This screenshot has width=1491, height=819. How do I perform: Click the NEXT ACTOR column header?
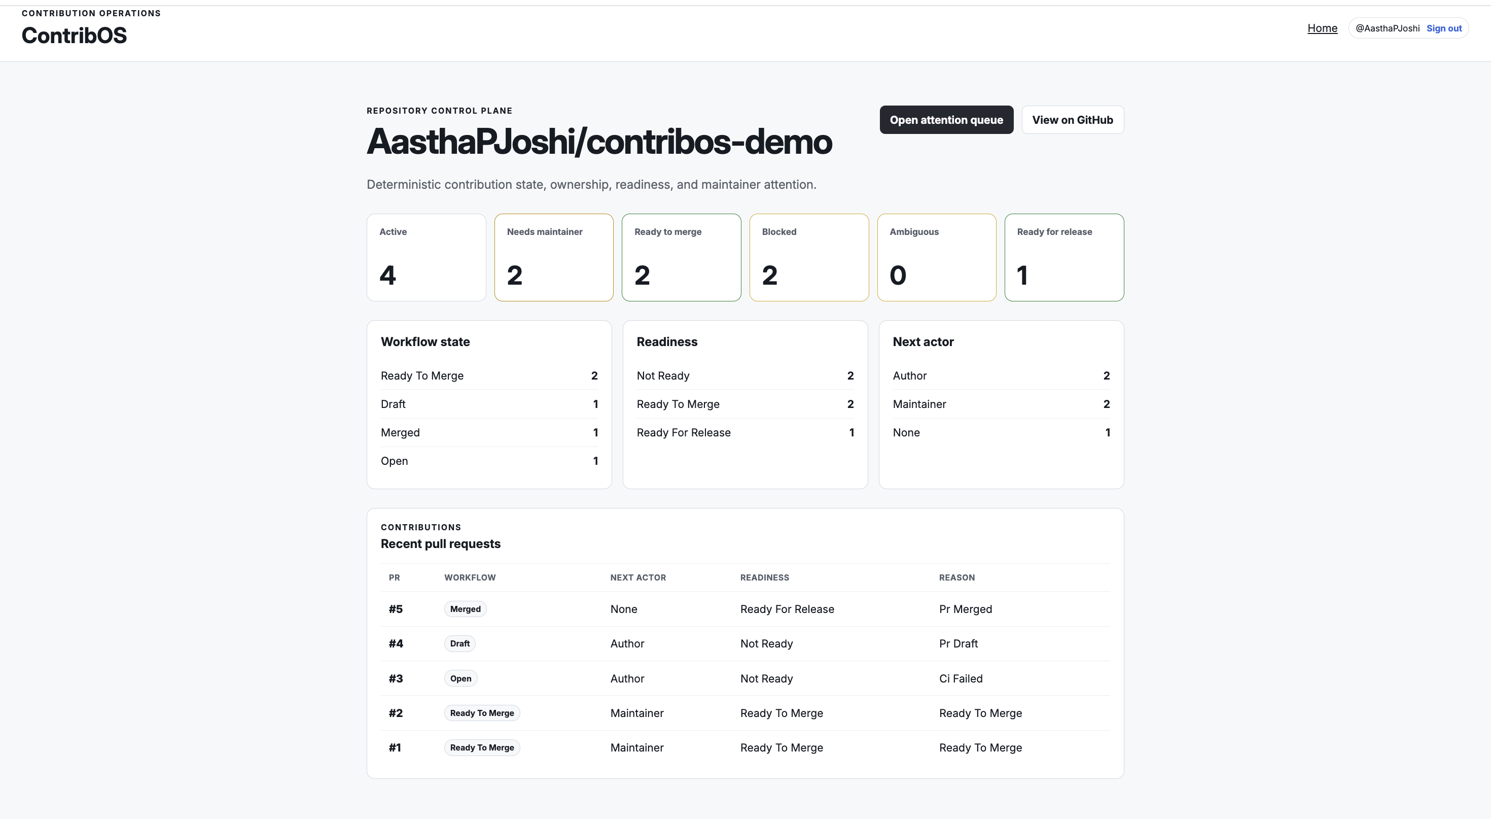point(638,577)
